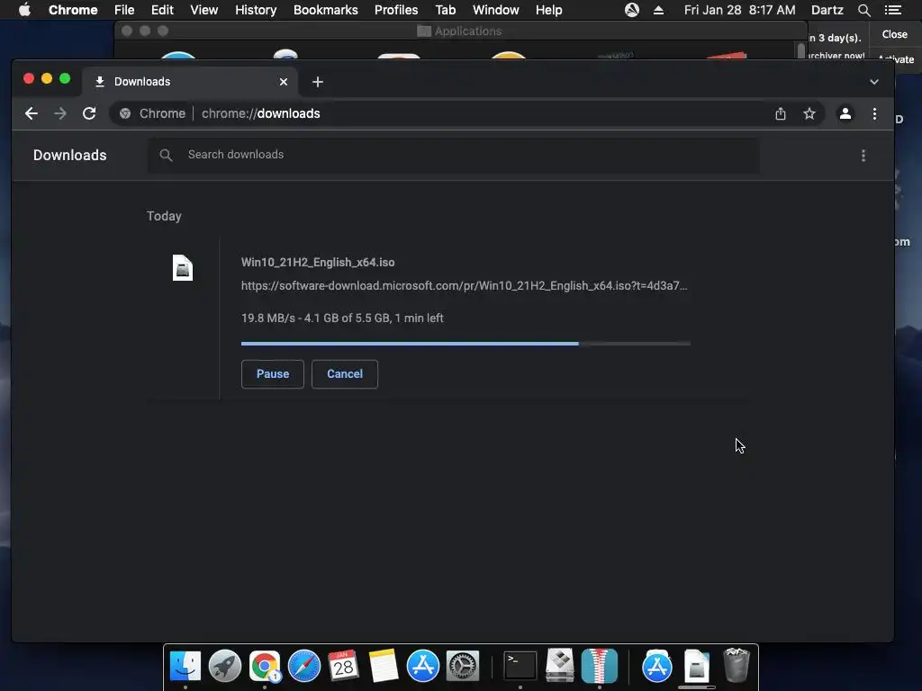Open Spotlight search in menu bar

coord(863,10)
